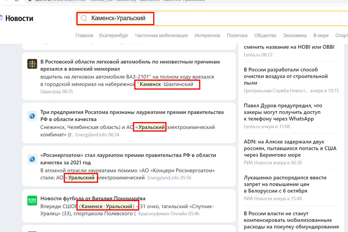Open ADN Аляска article
Screen dimensions: 348x232
[x=290, y=148]
